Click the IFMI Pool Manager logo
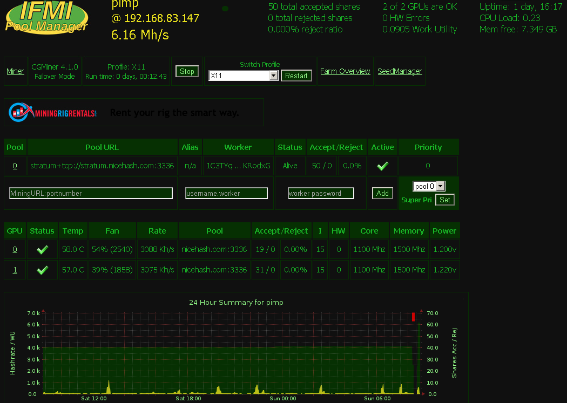 pyautogui.click(x=46, y=17)
